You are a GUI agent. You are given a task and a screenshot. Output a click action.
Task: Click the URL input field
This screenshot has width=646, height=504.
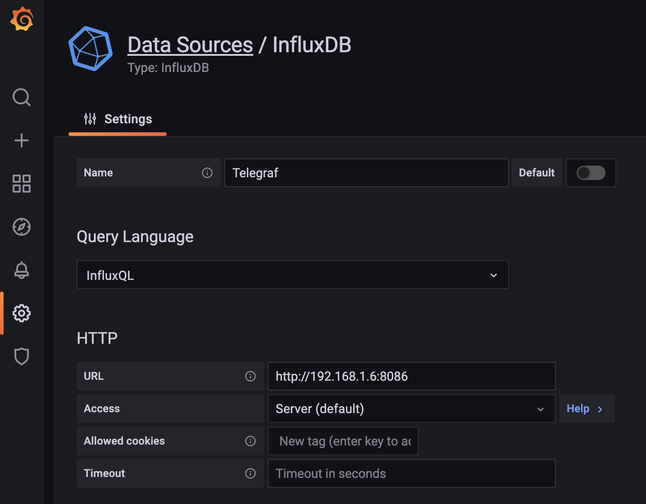point(411,376)
